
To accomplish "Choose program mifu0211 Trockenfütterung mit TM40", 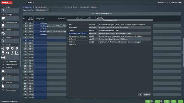I will 120,31.
